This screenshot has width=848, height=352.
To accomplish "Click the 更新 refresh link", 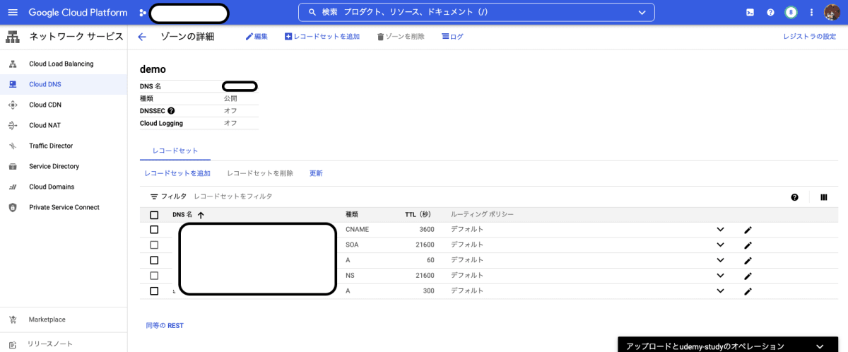I will (316, 173).
